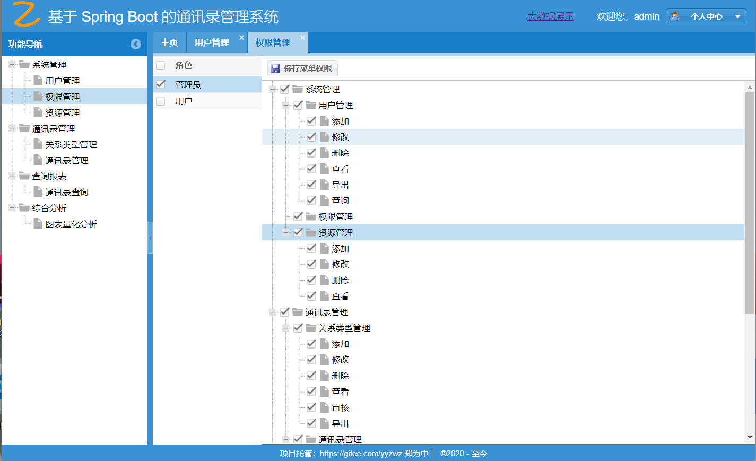Screen dimensions: 756x461
Task: Select the 用户 role row
Action: [x=207, y=101]
